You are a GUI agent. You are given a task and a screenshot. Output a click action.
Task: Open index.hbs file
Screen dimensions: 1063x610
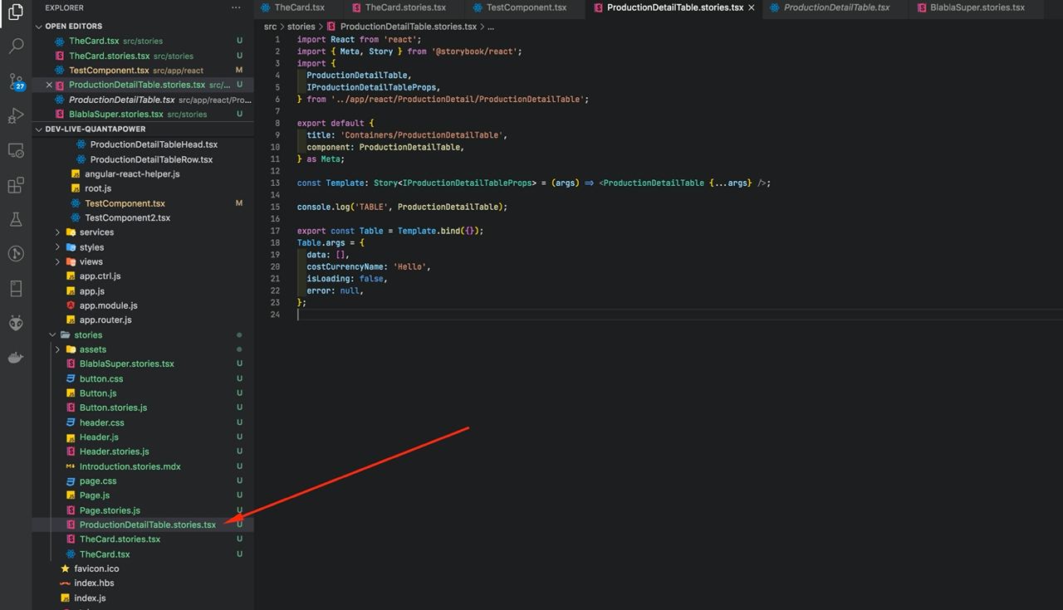click(x=94, y=583)
